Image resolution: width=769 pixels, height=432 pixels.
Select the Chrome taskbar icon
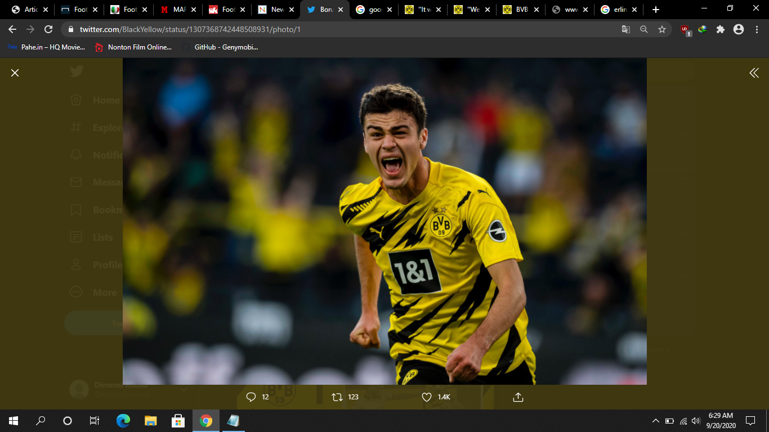(x=205, y=420)
